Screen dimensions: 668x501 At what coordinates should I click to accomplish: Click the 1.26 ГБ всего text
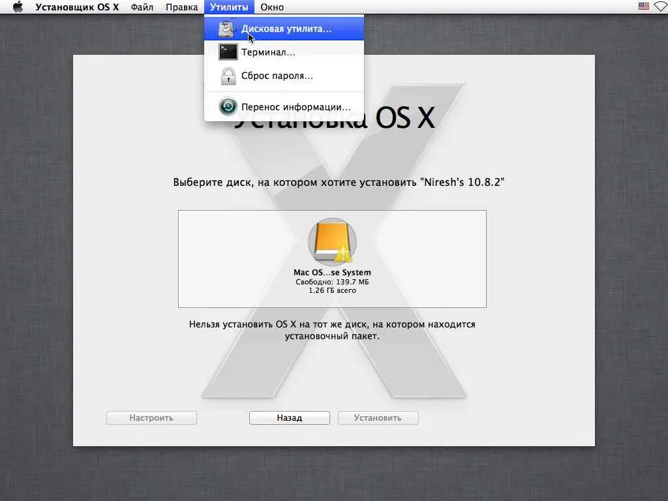click(332, 290)
